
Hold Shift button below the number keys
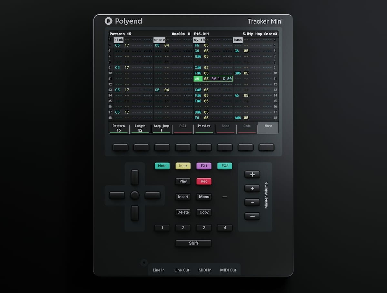[x=193, y=243]
